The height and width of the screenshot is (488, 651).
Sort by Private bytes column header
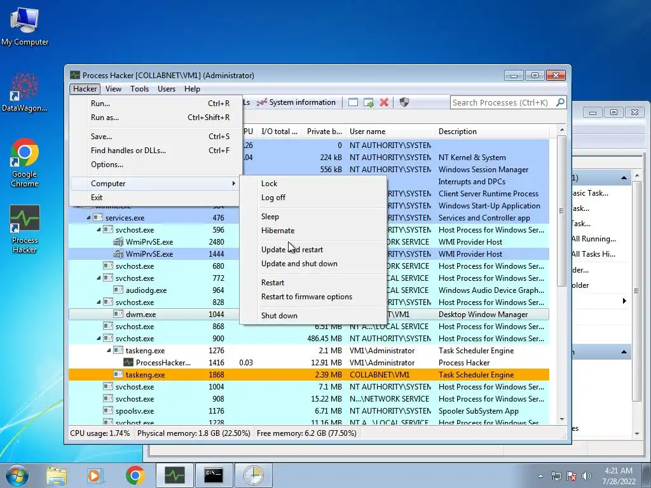pyautogui.click(x=324, y=132)
